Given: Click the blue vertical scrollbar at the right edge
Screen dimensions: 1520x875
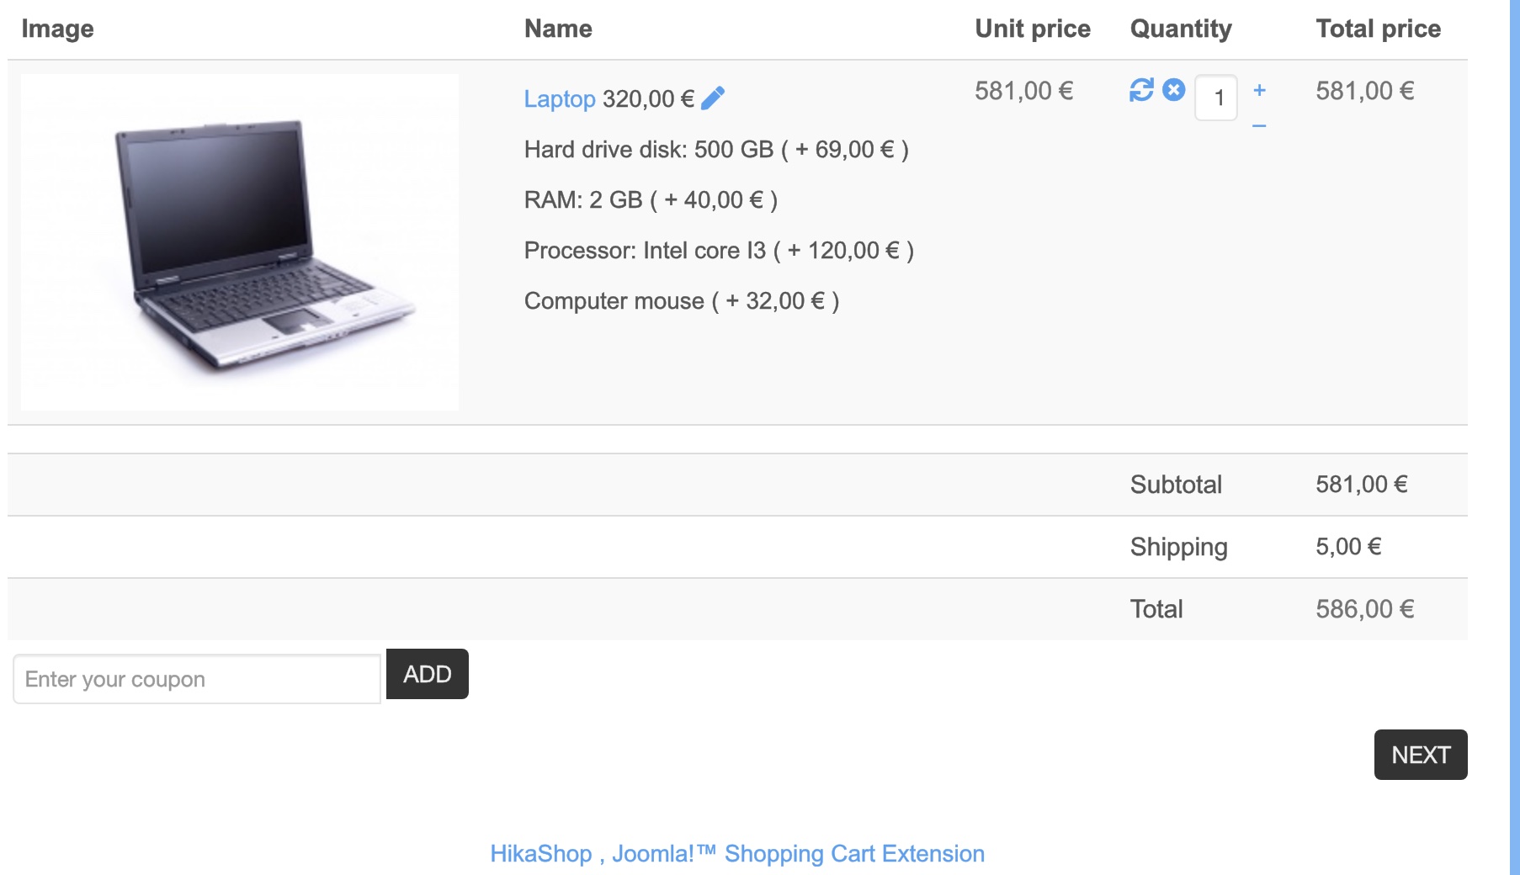Looking at the screenshot, I should [1514, 437].
